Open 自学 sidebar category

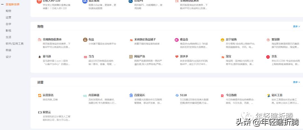click(8, 24)
